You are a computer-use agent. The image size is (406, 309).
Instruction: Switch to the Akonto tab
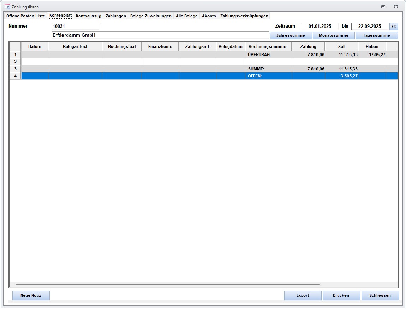click(x=209, y=16)
